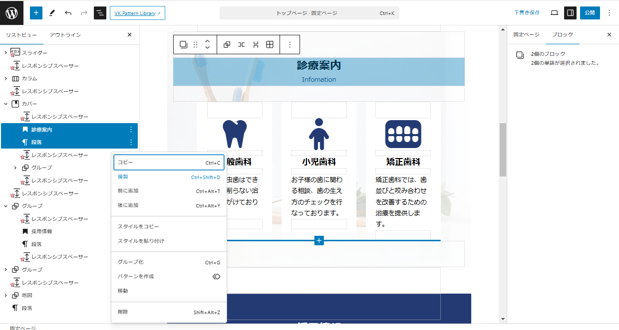Viewport: 619px width, 330px height.
Task: Toggle the List View document overview button
Action: pos(100,13)
